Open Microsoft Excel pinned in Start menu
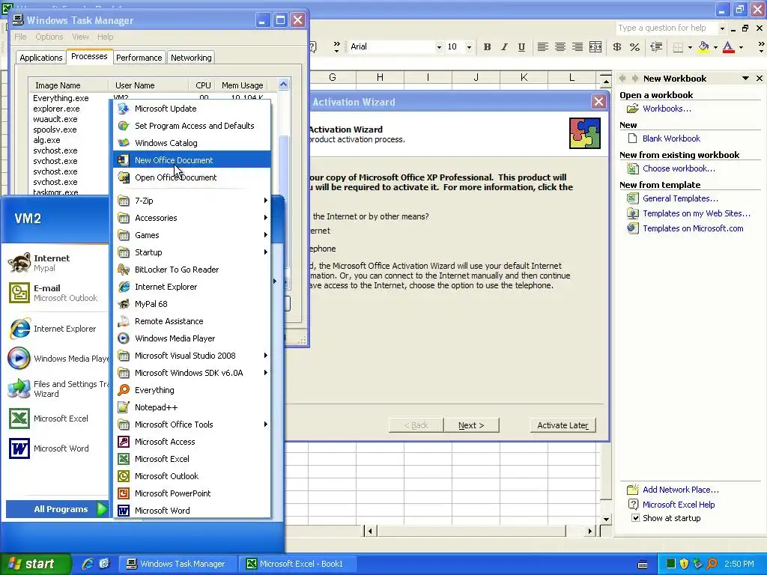This screenshot has height=575, width=767. coord(56,419)
